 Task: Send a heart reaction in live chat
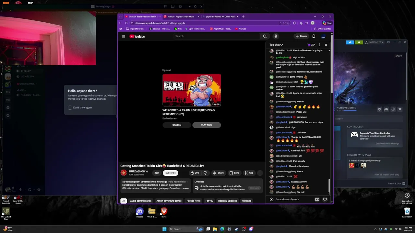point(325,199)
